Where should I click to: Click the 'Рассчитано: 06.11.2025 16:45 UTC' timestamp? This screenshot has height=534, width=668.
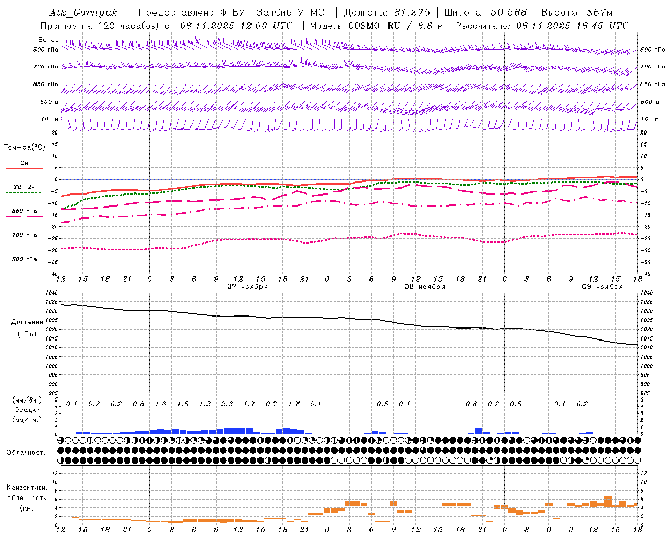coord(542,26)
